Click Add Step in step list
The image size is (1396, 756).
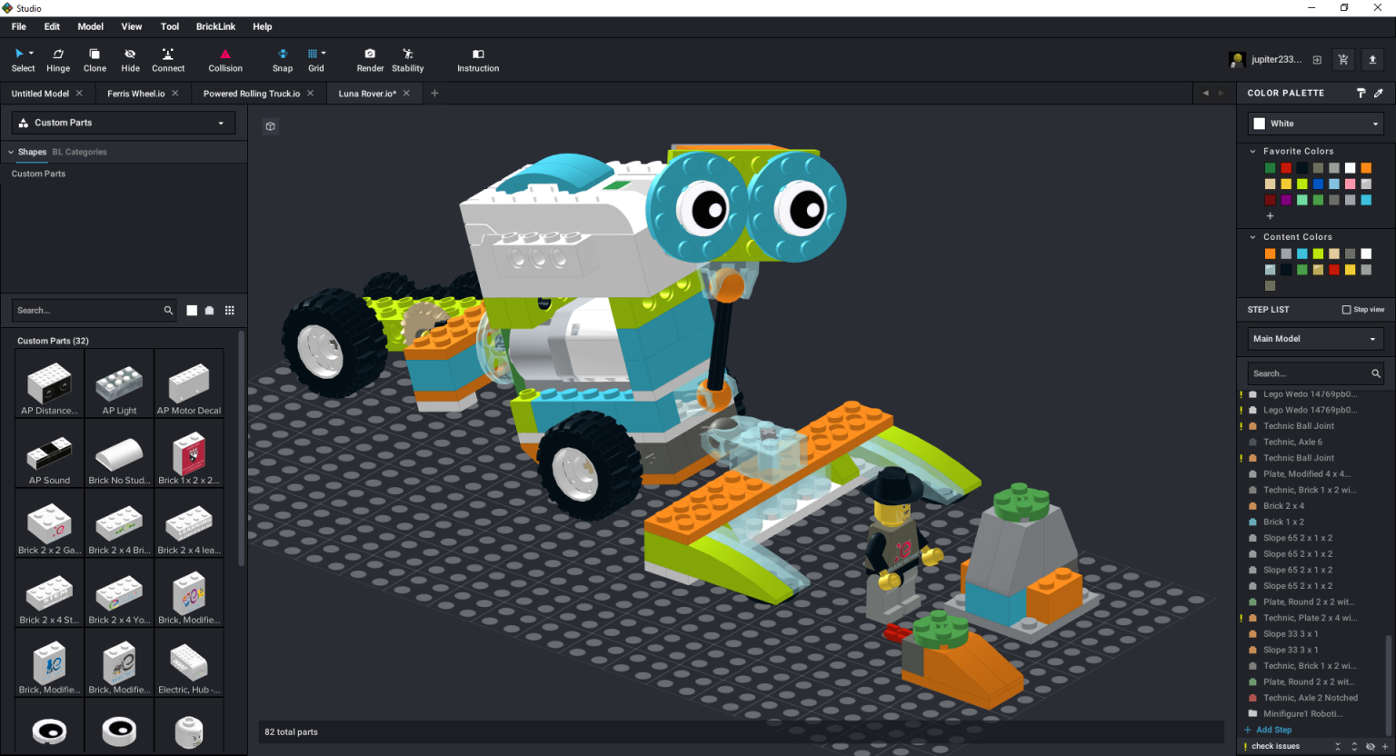1272,730
